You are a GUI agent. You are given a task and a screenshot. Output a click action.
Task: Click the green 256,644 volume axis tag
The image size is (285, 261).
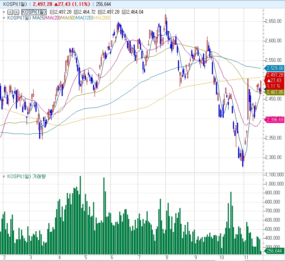click(x=275, y=251)
